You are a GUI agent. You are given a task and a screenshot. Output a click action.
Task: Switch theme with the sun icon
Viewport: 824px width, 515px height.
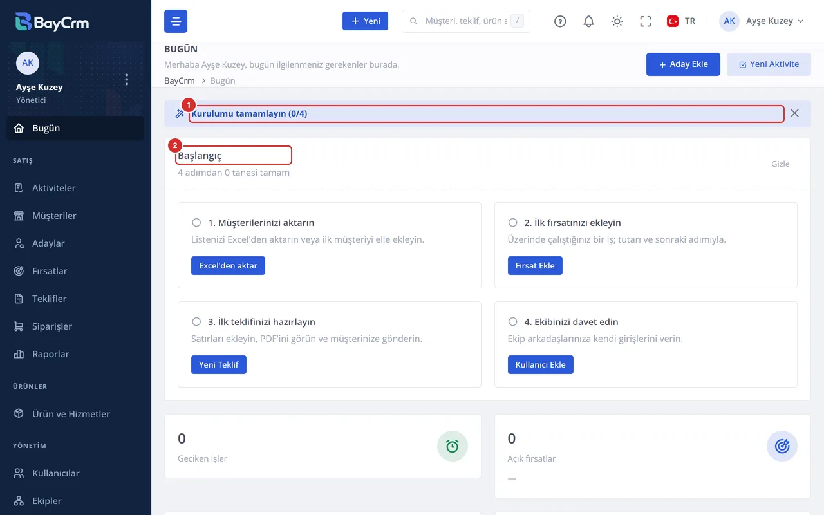[x=617, y=21]
